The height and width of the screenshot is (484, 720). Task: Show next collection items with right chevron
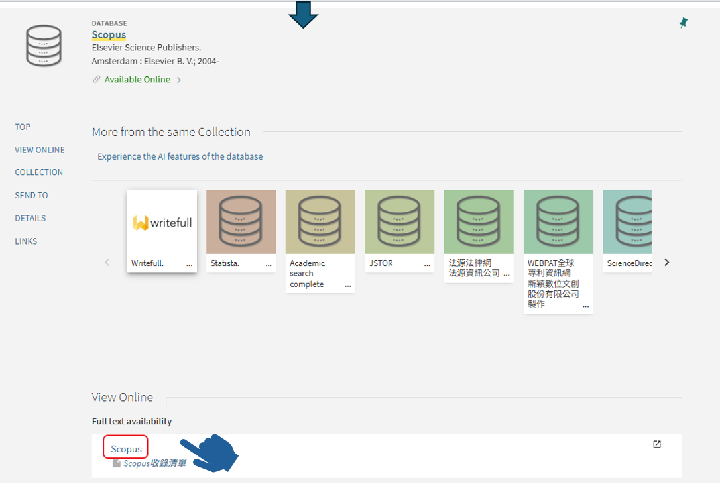667,262
